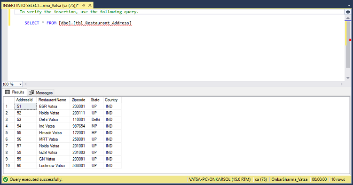
Task: Click the server name VATSA-PC\ONKARSQL in the status bar
Action: click(x=220, y=179)
